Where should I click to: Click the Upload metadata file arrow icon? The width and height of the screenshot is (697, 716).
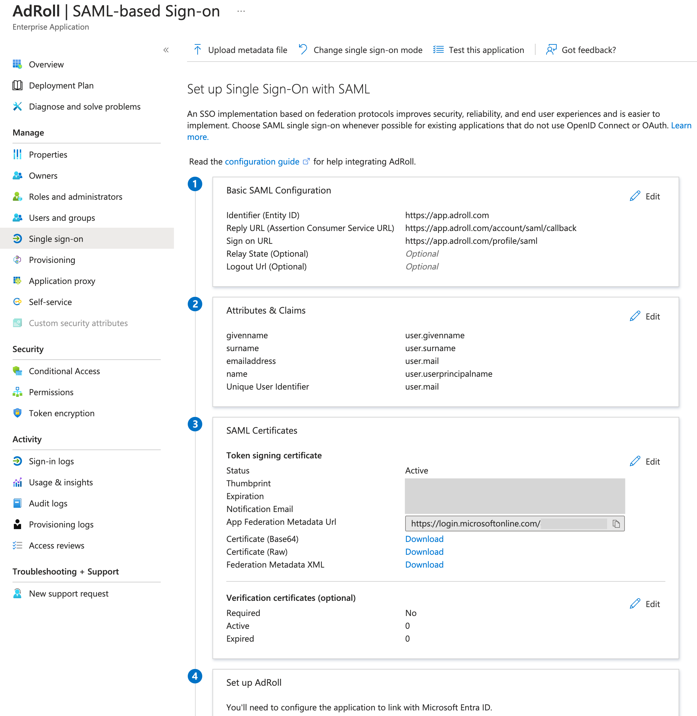pyautogui.click(x=198, y=50)
